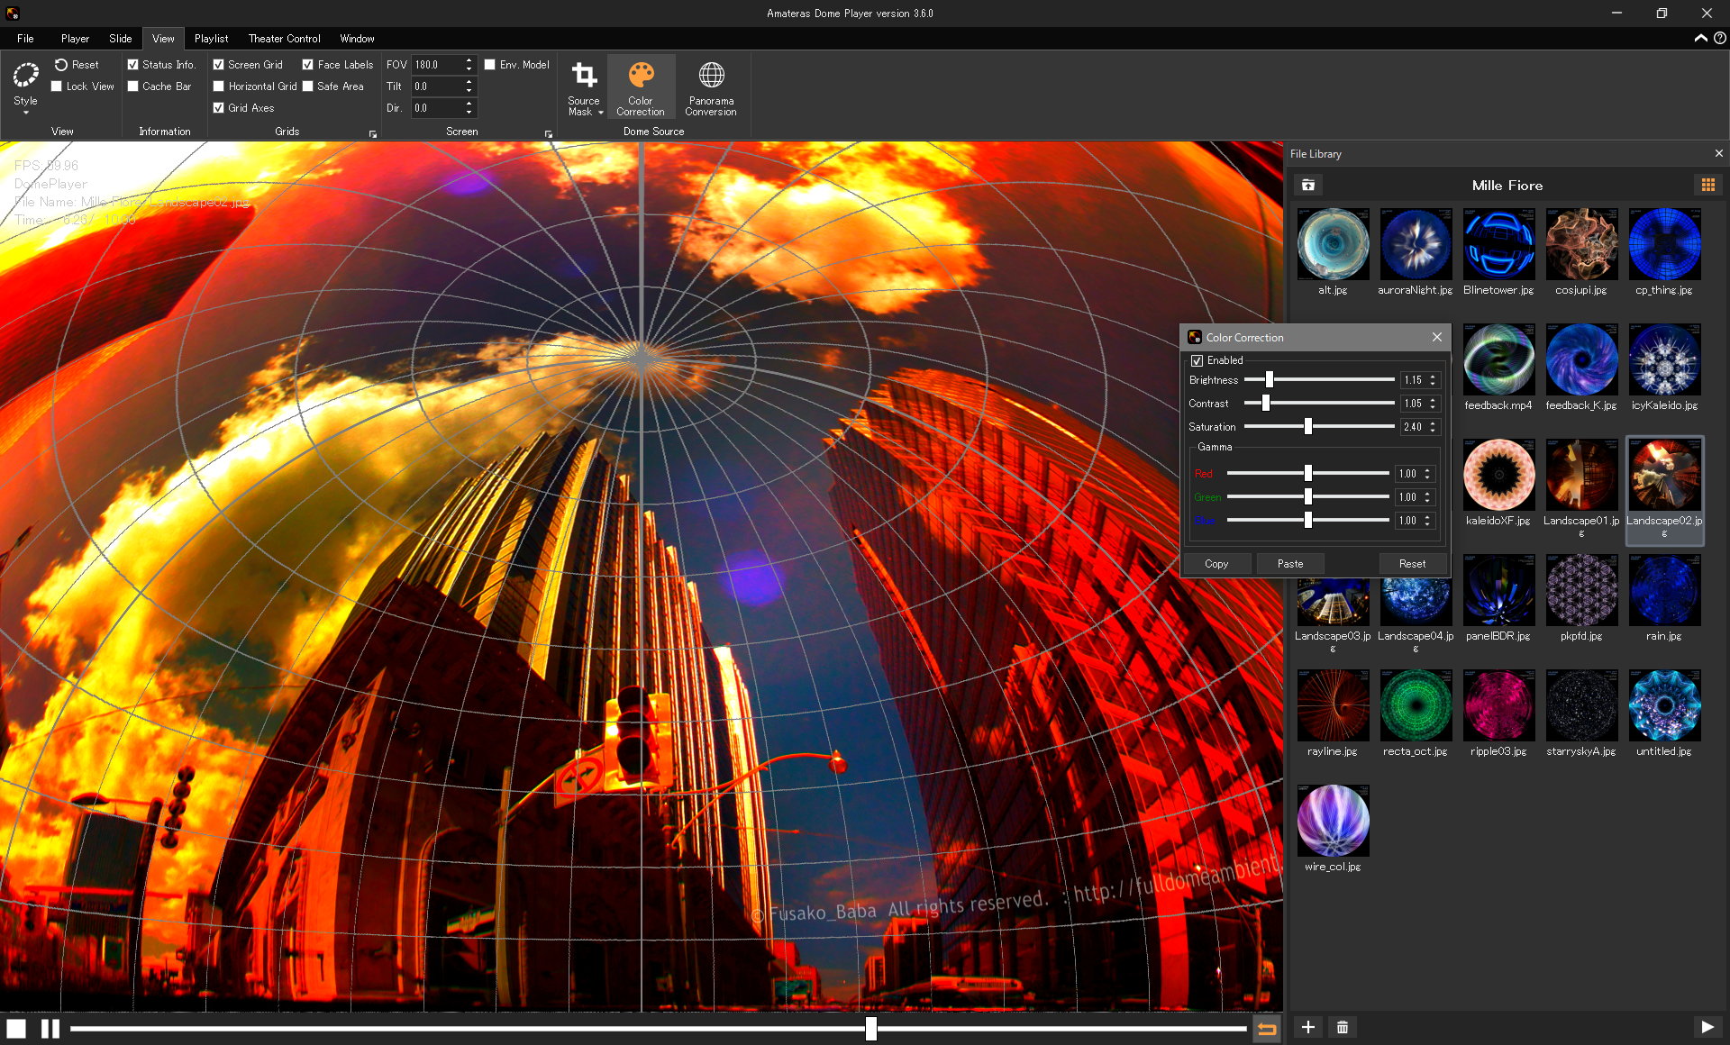1730x1045 pixels.
Task: Open the Style dropdown icon
Action: click(x=25, y=86)
